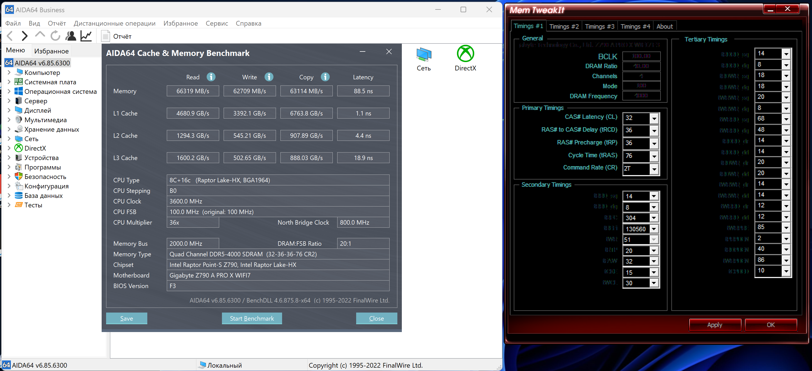This screenshot has width=812, height=371.
Task: Open the user management toolbar icon
Action: [x=71, y=36]
